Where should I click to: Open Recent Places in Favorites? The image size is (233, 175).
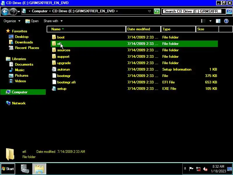click(27, 48)
